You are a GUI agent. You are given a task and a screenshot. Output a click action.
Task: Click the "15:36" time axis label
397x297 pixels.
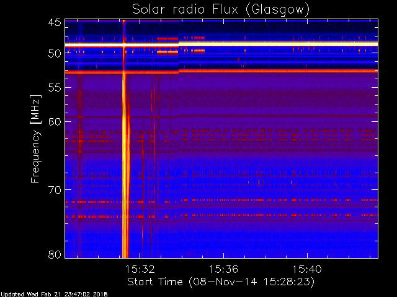(223, 269)
